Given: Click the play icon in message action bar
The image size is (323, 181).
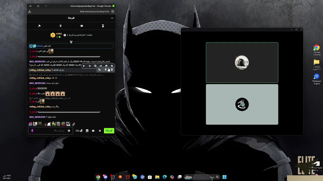Looking at the screenshot, I should point(84,66).
